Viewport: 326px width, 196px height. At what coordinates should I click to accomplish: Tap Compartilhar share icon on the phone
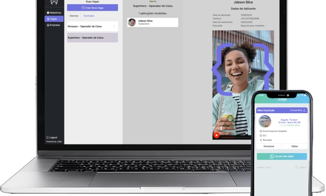304,110
